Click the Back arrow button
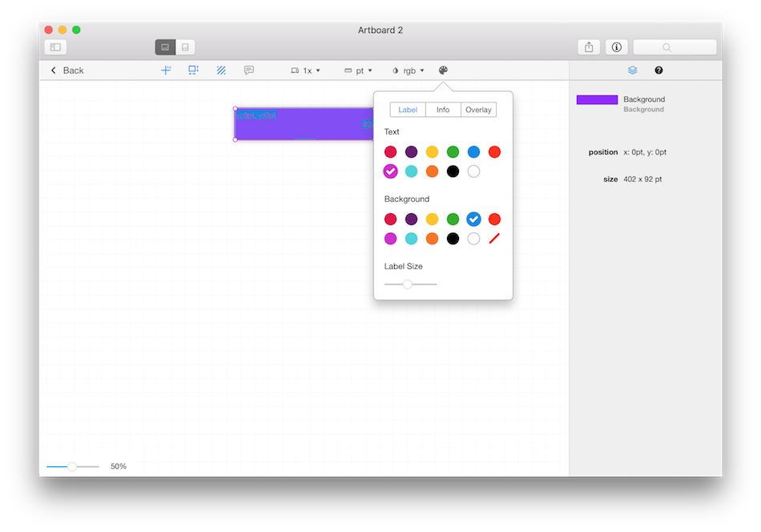This screenshot has height=532, width=761. pyautogui.click(x=67, y=71)
